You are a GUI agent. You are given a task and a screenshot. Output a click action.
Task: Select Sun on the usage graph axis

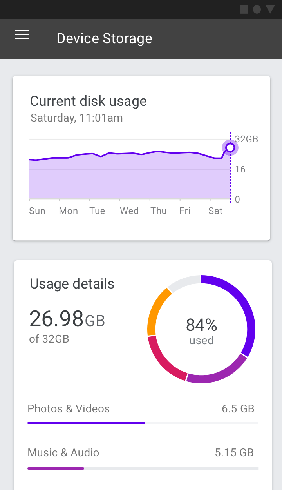(37, 211)
